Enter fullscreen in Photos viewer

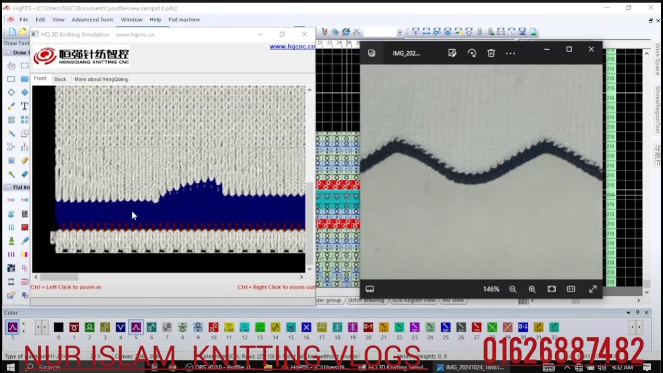pos(593,289)
